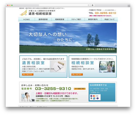This screenshot has height=115, width=136.
Task: Click the 遺言相談室 heading
Action: coord(33,63)
